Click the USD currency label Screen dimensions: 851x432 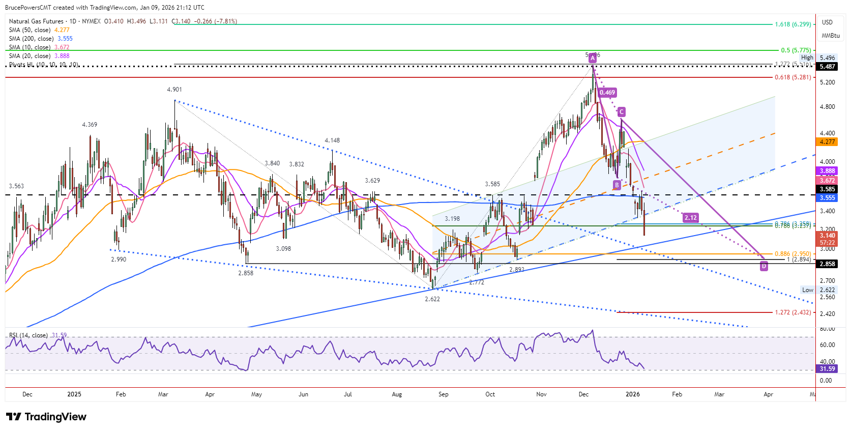827,22
